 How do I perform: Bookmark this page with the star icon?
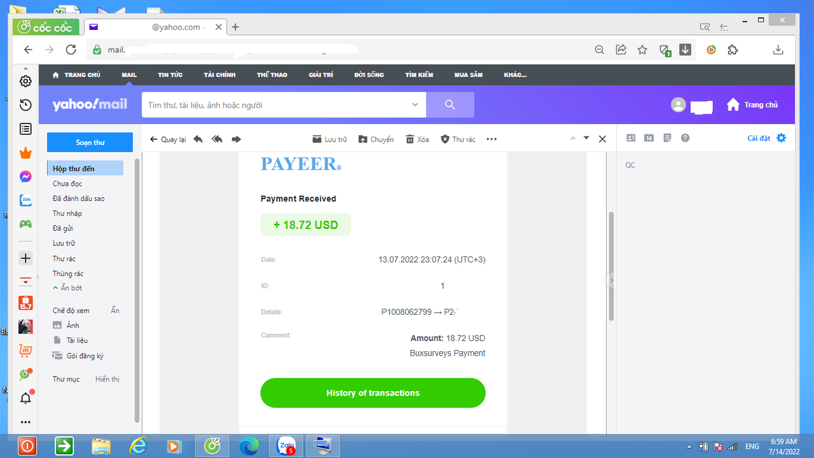click(642, 50)
